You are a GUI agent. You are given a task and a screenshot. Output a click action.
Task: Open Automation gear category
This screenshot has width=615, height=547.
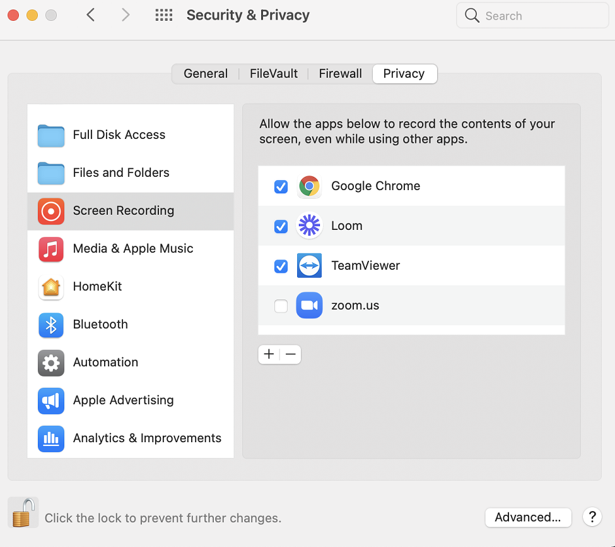[x=131, y=363]
